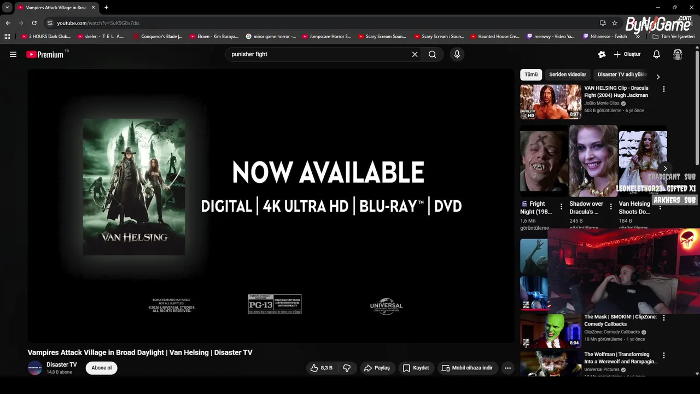This screenshot has height=394, width=700.
Task: Open the Tüm Yer İşaretleri folder
Action: [x=674, y=37]
